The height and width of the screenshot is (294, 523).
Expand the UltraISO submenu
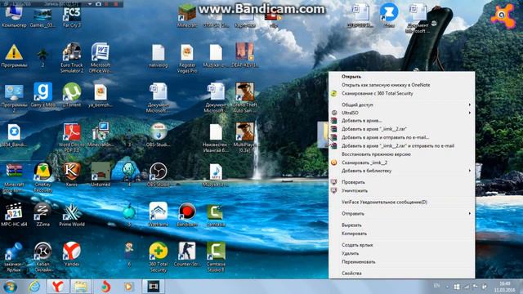pos(401,113)
